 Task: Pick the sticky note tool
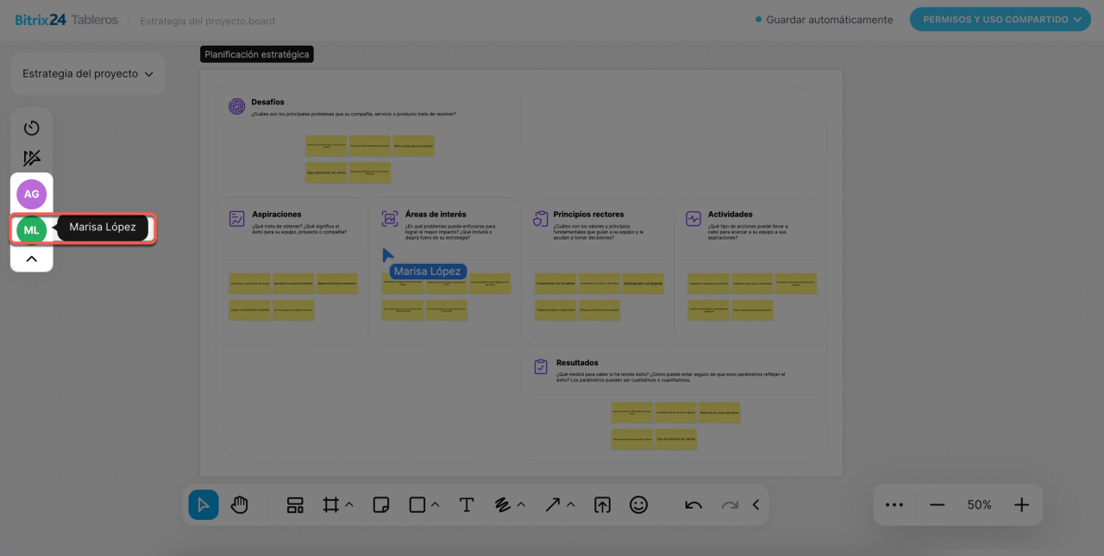pyautogui.click(x=380, y=505)
